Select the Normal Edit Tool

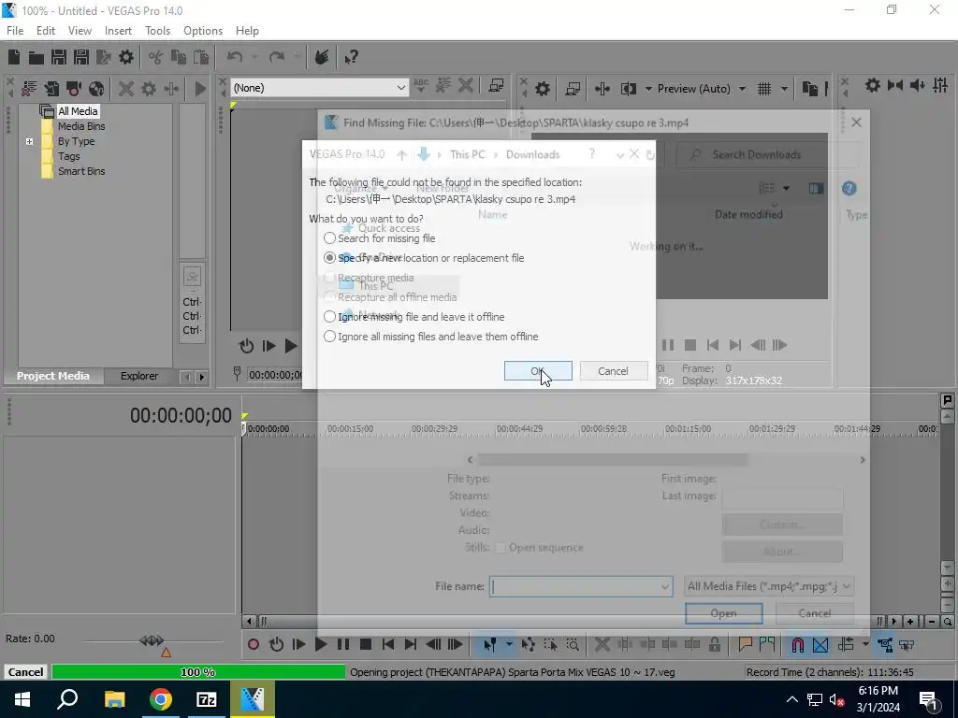pos(490,644)
